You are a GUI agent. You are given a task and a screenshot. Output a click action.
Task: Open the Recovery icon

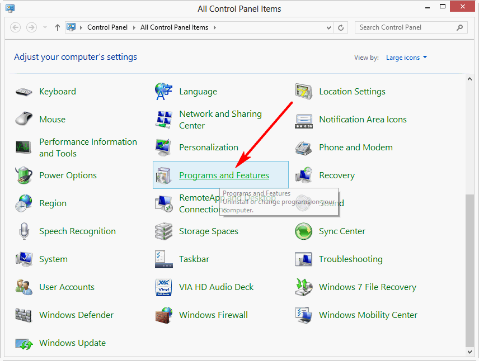point(304,175)
